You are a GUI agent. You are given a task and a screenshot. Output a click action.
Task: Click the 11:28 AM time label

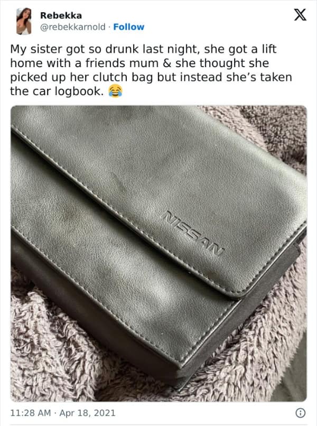pyautogui.click(x=31, y=413)
